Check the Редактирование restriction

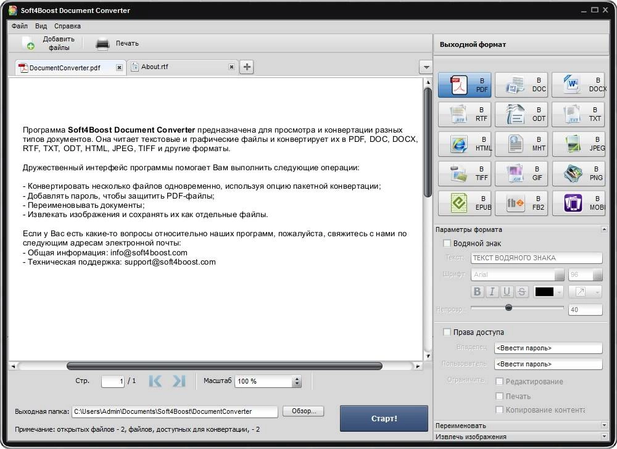coord(499,381)
